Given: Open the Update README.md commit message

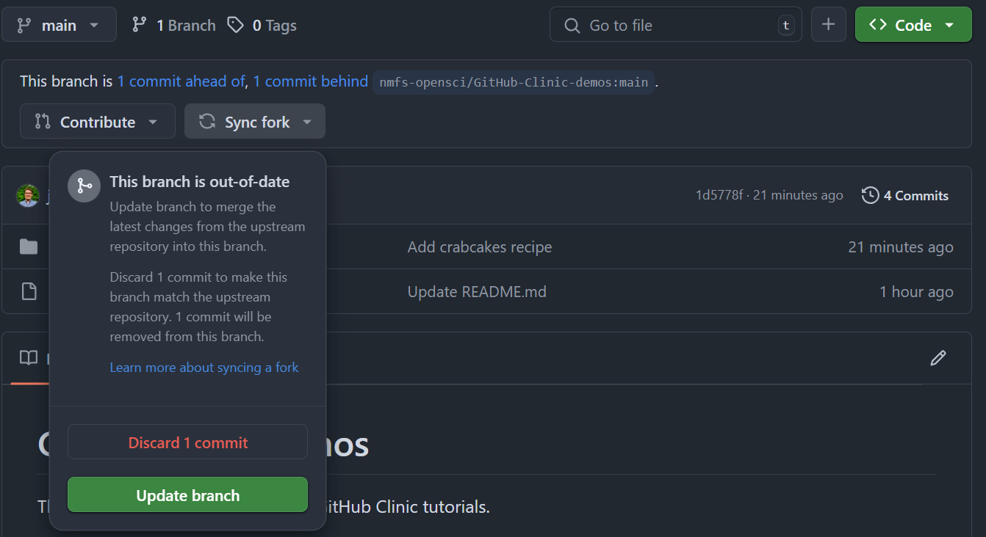Looking at the screenshot, I should pos(477,292).
